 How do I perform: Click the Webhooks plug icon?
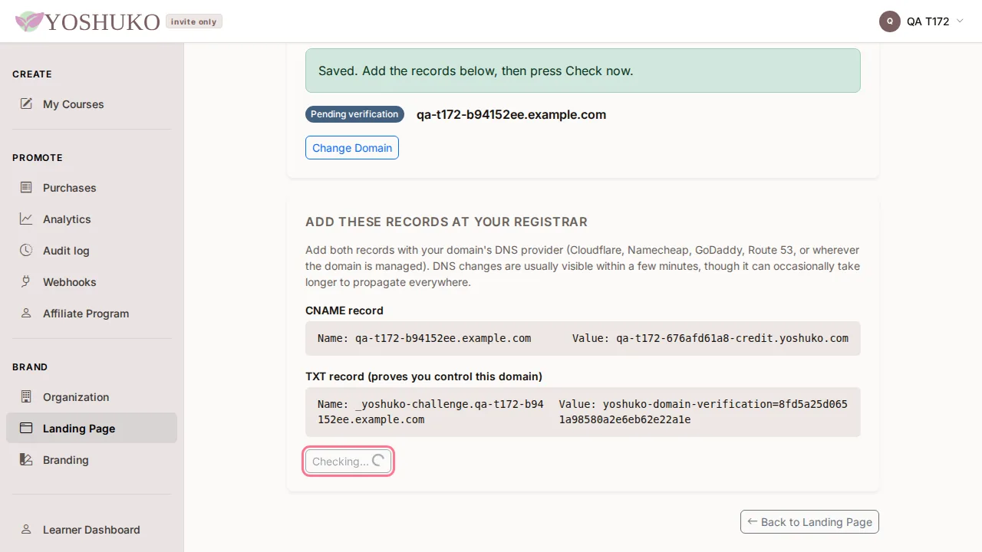tap(26, 281)
